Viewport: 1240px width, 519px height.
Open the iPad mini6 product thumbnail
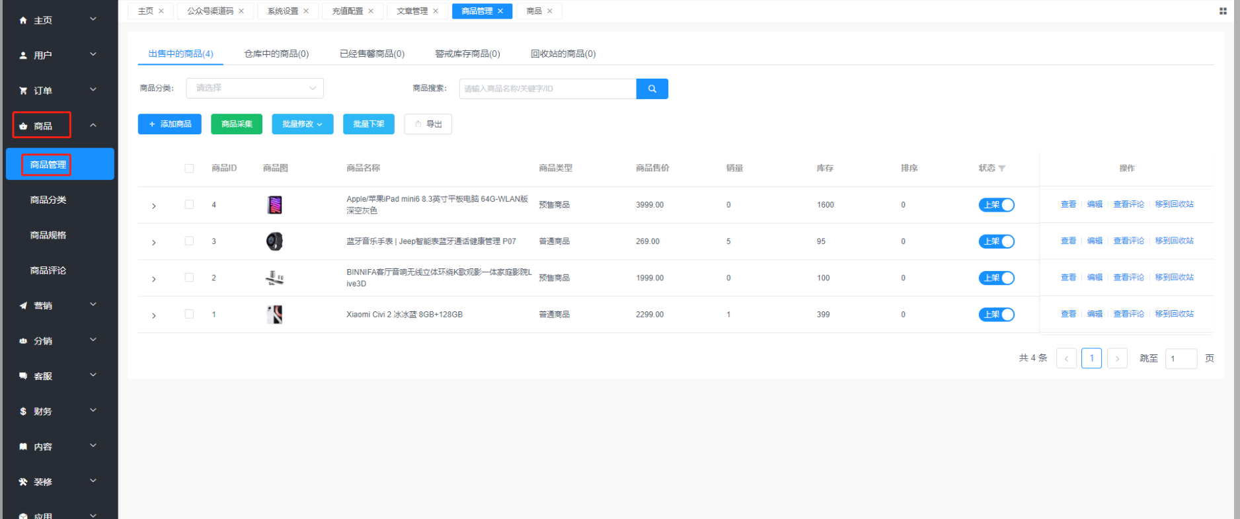point(275,205)
